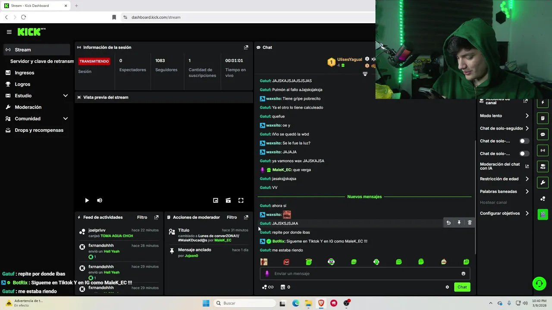Click the document note sidebar button
The width and height of the screenshot is (552, 310).
[543, 118]
